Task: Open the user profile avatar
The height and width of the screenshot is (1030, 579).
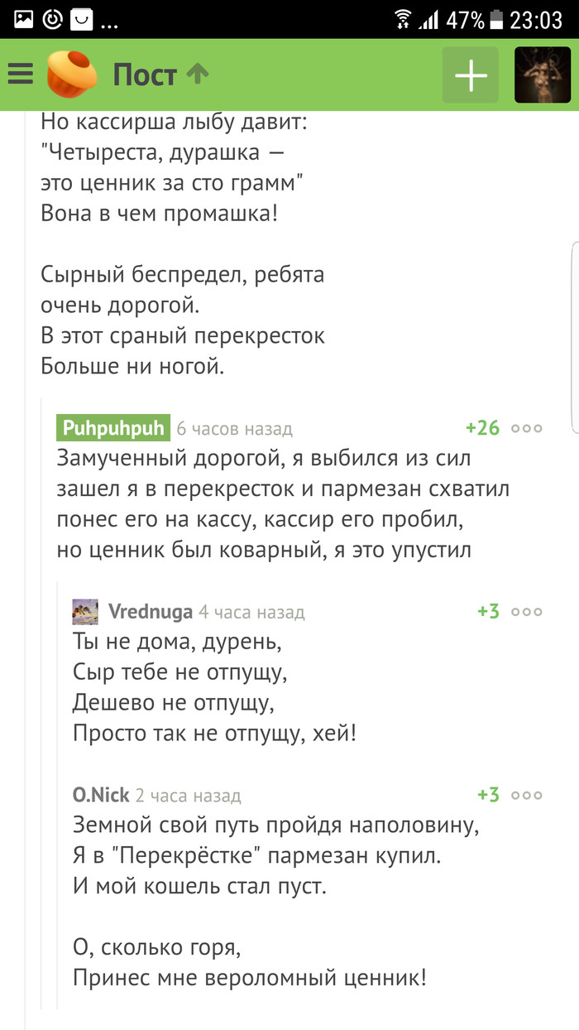Action: tap(543, 75)
